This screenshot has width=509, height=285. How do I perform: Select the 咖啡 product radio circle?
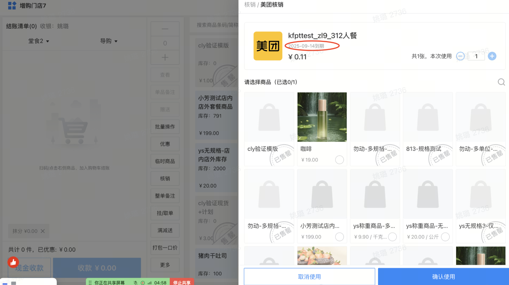click(340, 160)
